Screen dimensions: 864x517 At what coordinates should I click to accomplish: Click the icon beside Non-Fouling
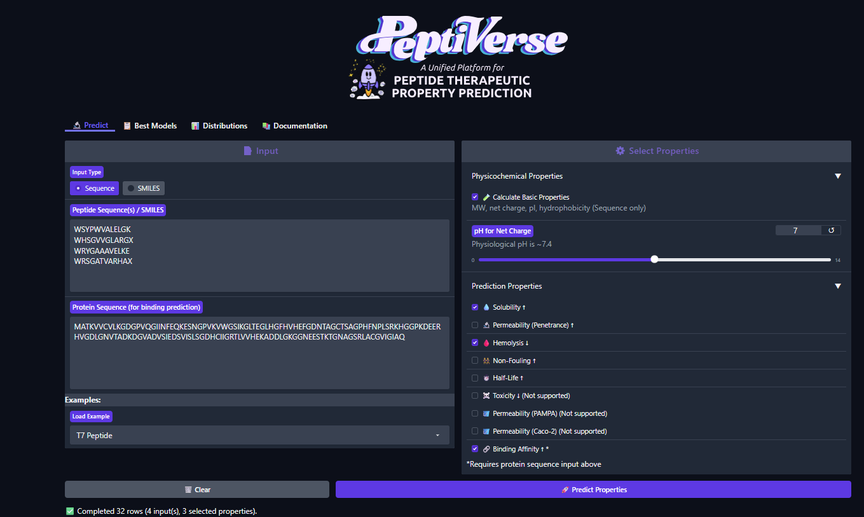486,361
